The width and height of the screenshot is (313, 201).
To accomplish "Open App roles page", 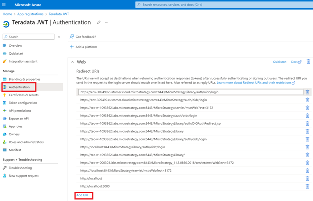I will (16, 127).
